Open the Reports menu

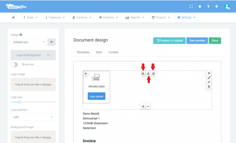135,17
